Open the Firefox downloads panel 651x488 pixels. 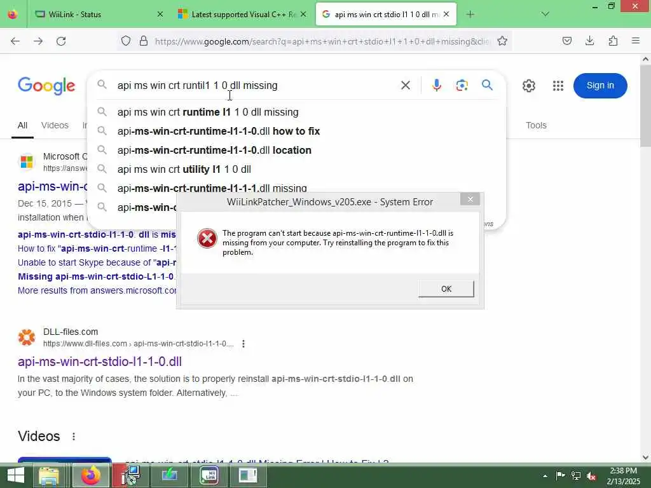[589, 41]
